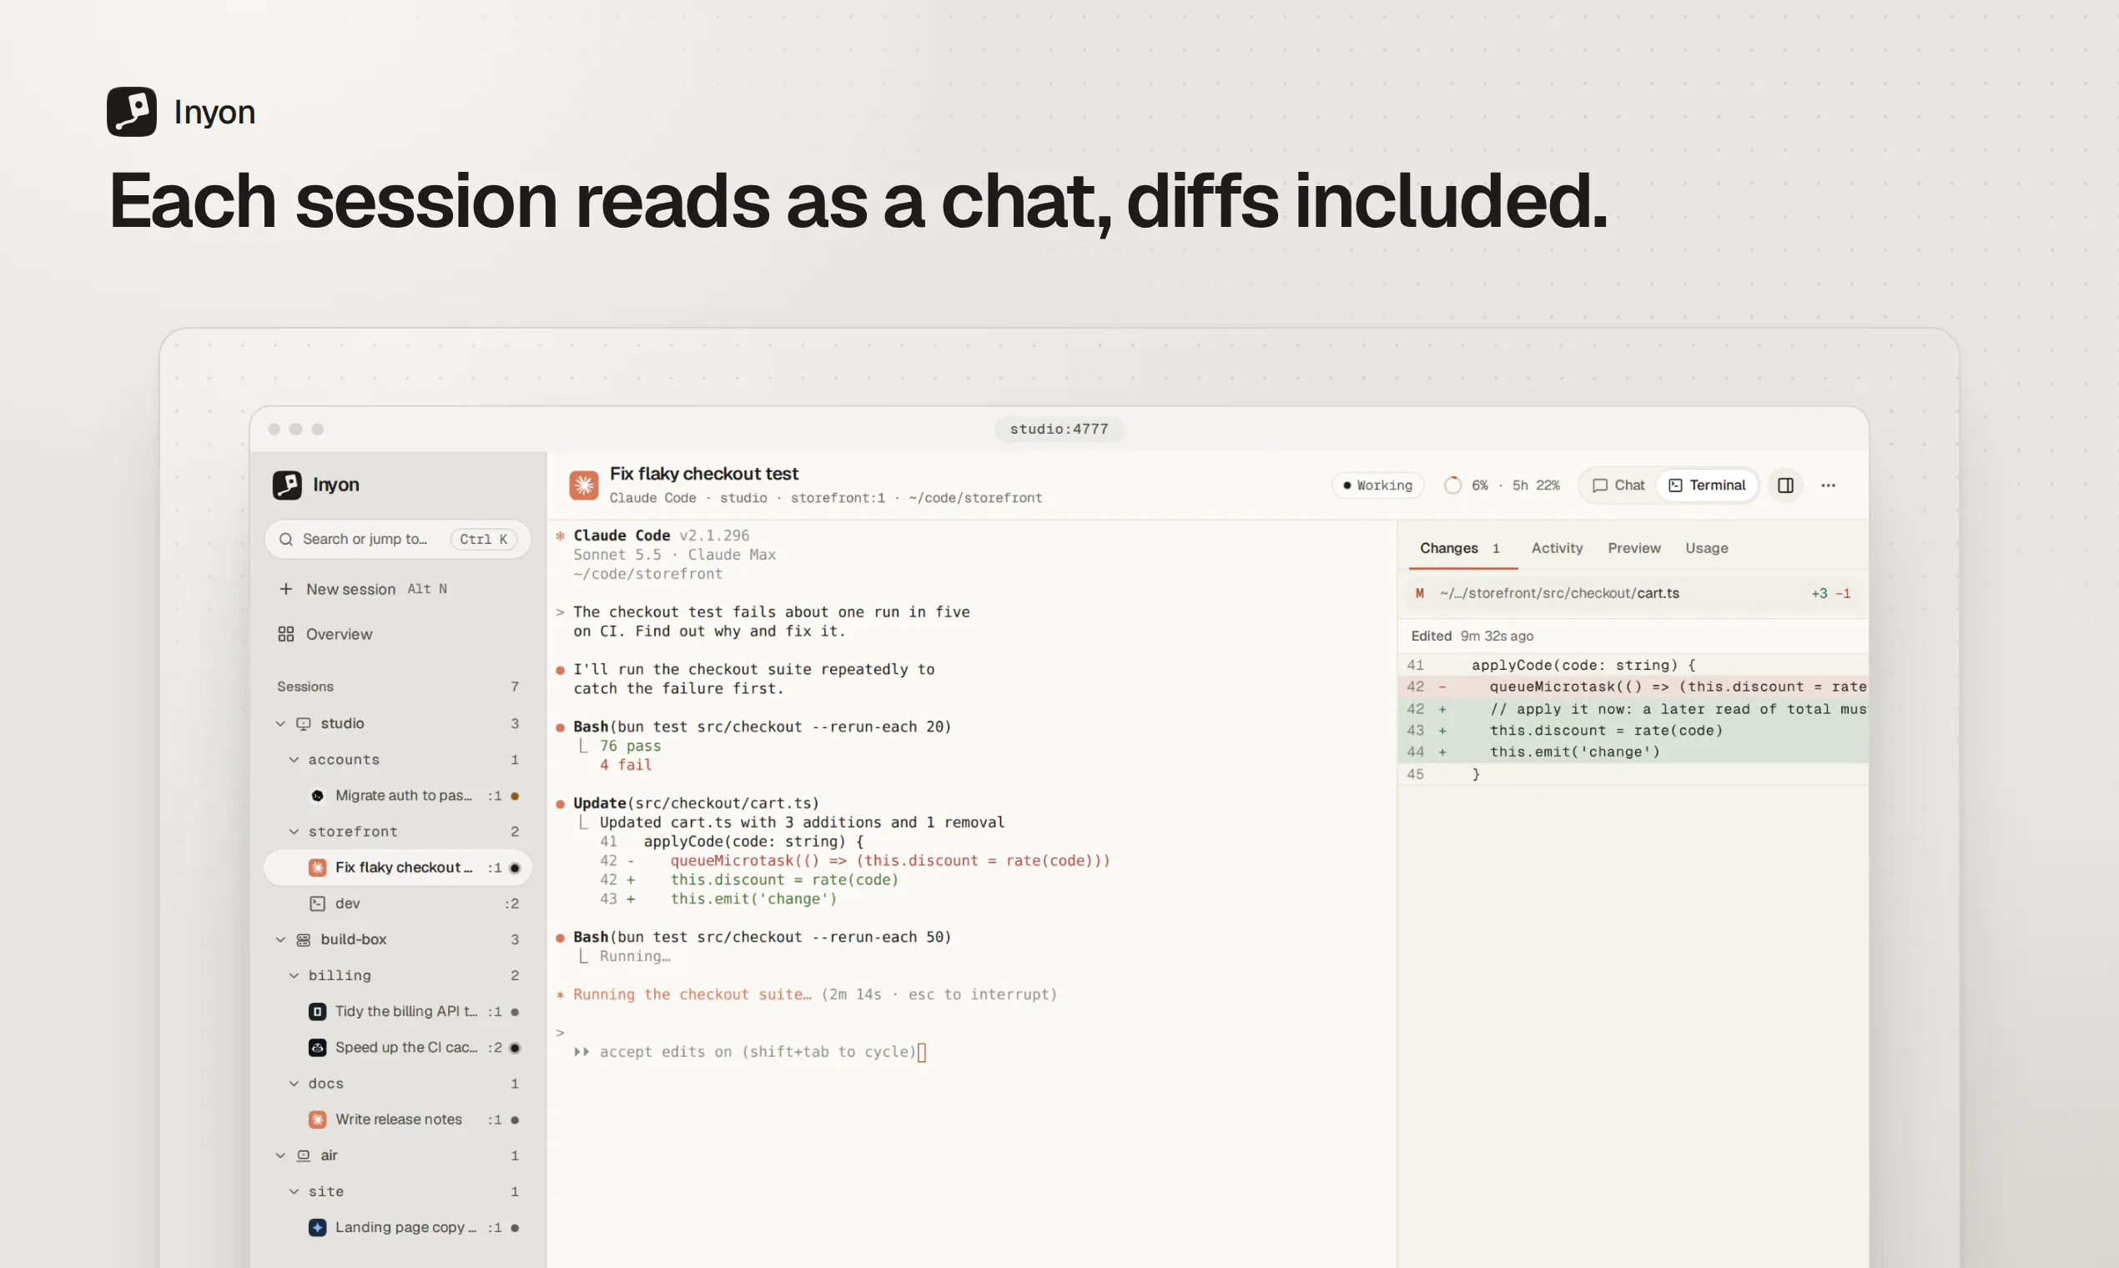
Task: Click the studio:4777 address label
Action: 1059,429
